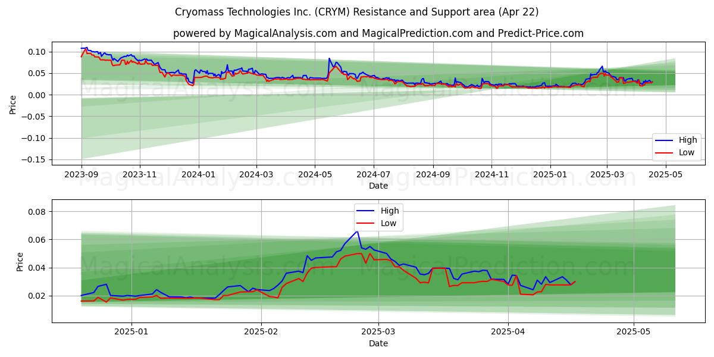This screenshot has width=714, height=357.
Task: Click the '0.08' price tick on bottom chart
Action: 37,212
